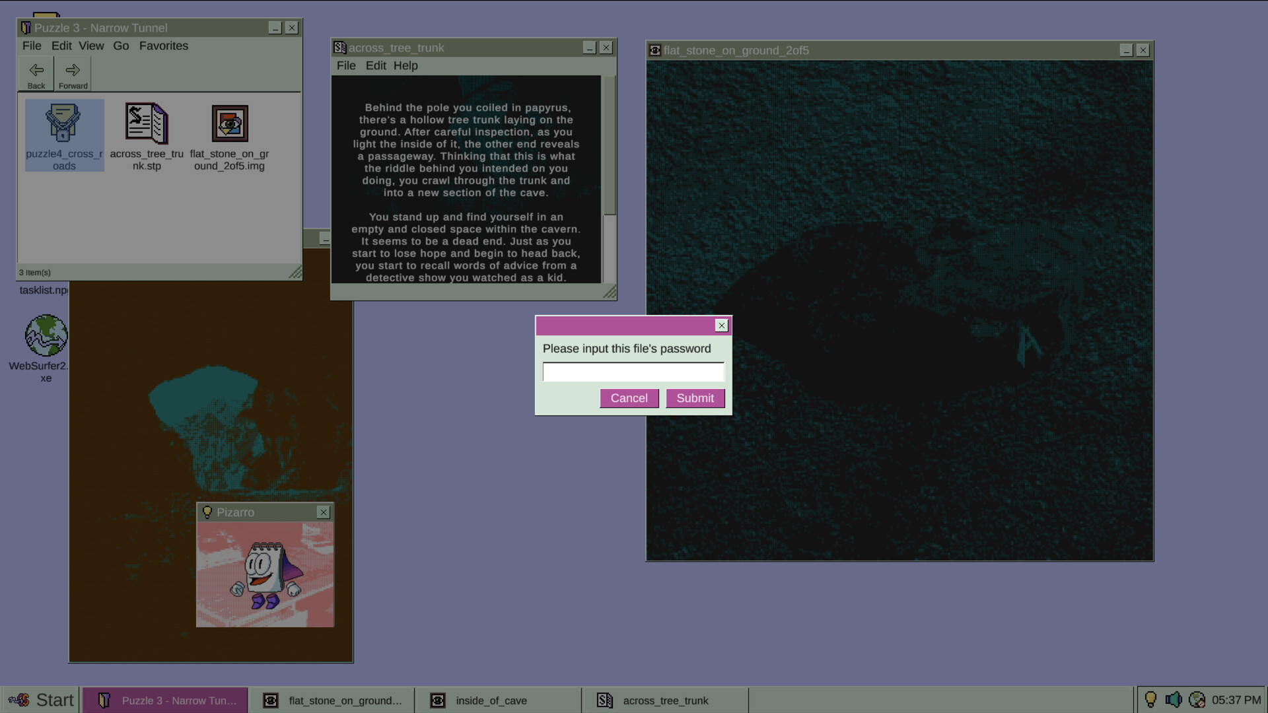Click the lightbulb icon in the system tray
Image resolution: width=1268 pixels, height=713 pixels.
[x=1152, y=699]
